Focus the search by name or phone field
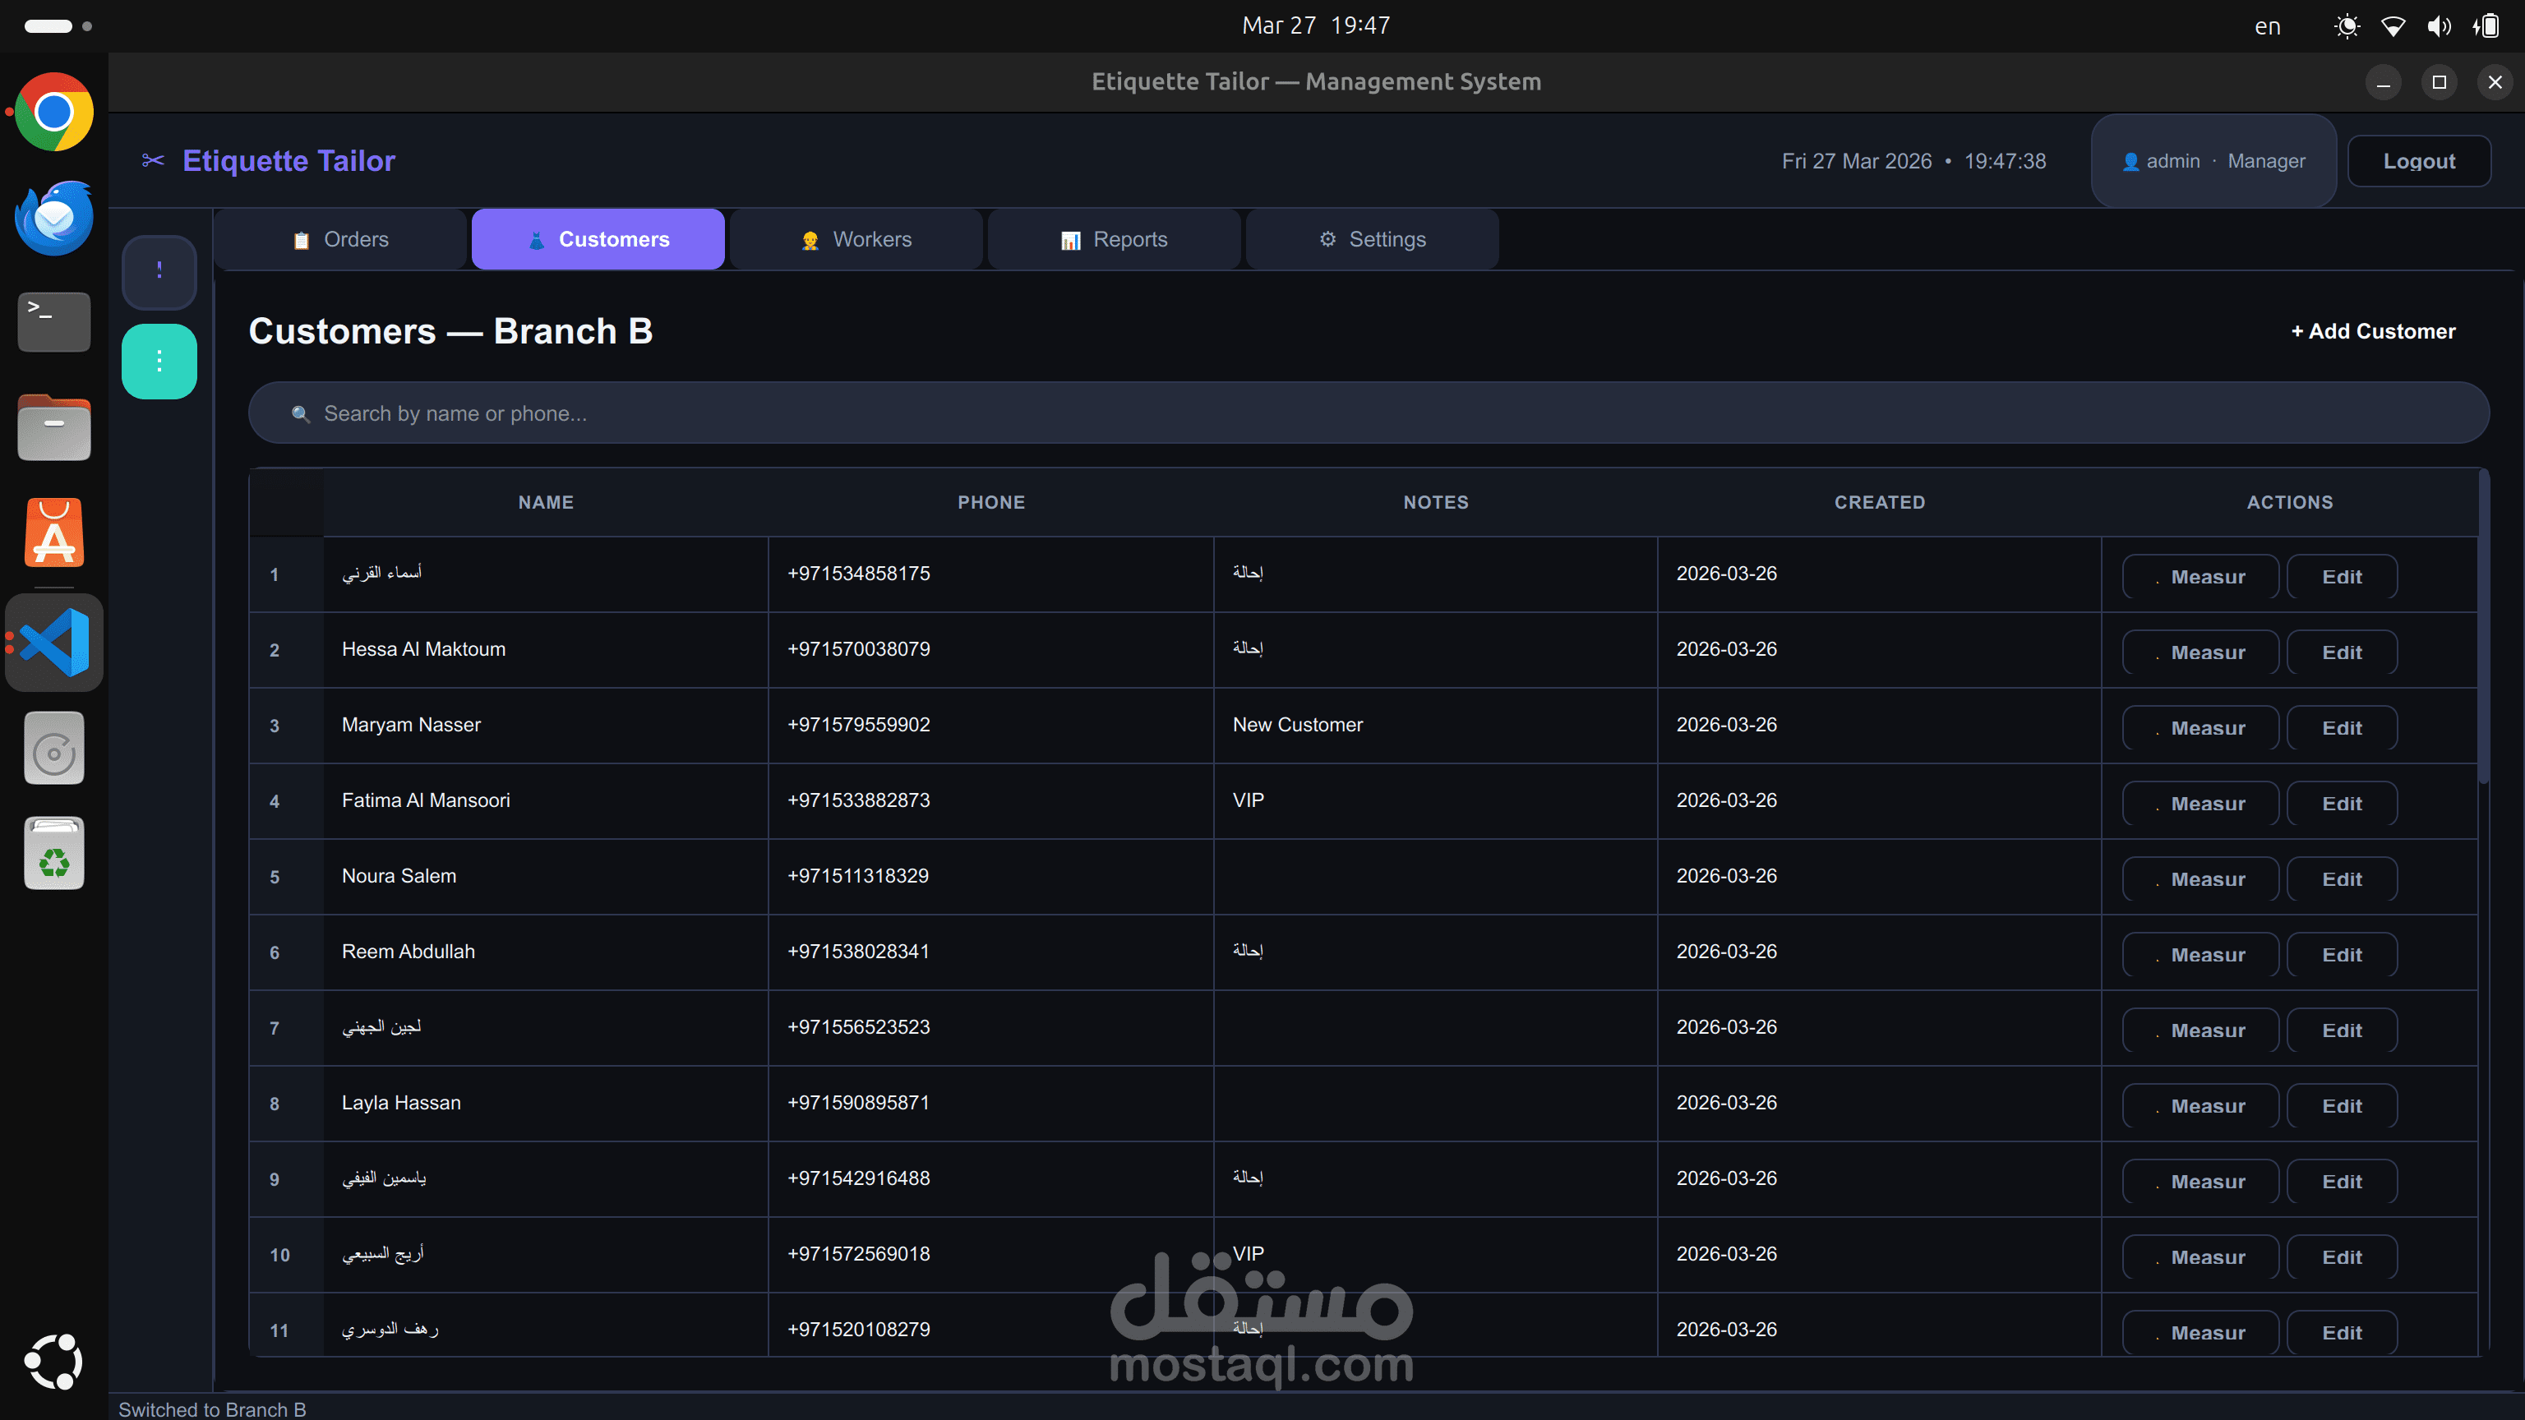2525x1420 pixels. 1369,413
